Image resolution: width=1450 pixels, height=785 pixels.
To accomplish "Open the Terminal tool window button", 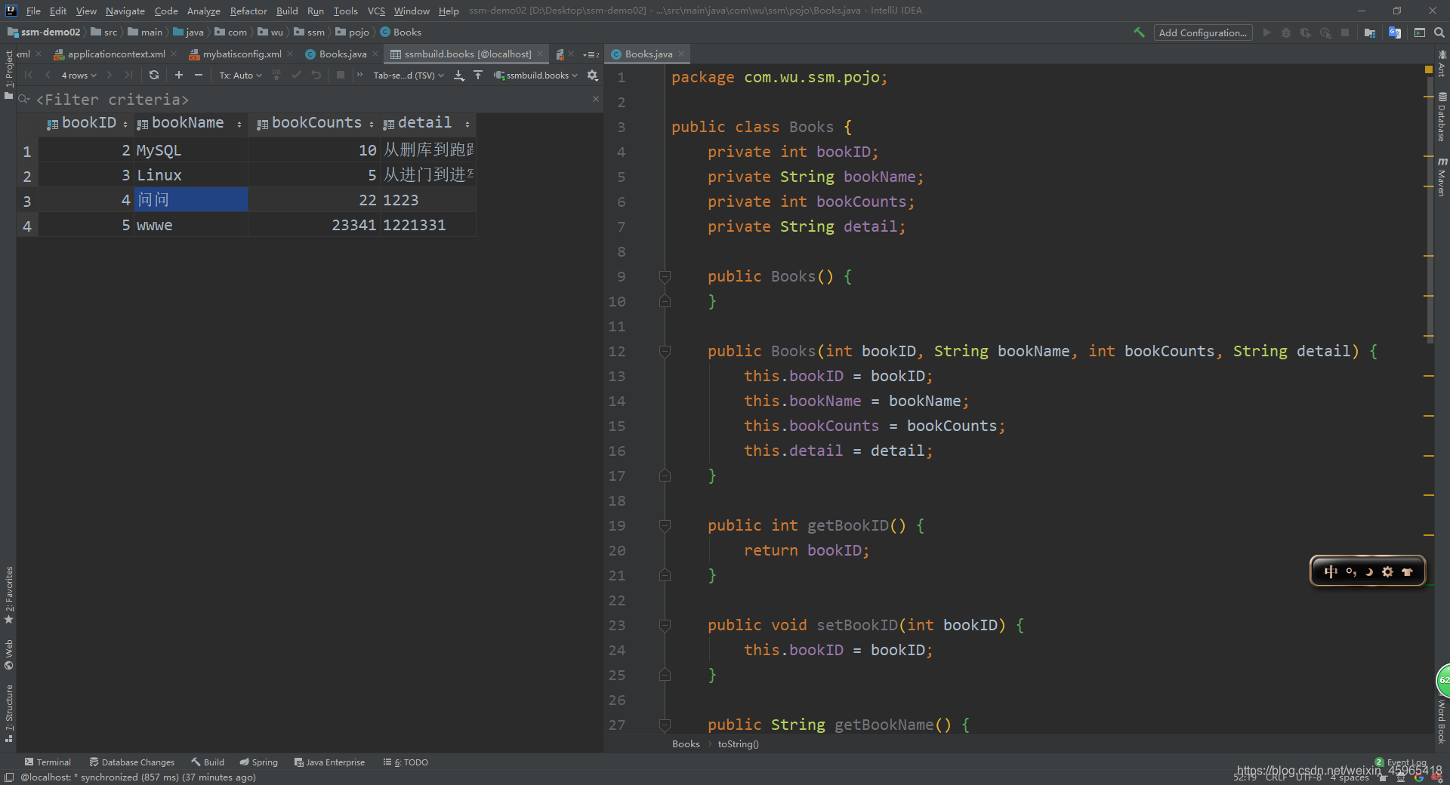I will pyautogui.click(x=48, y=762).
